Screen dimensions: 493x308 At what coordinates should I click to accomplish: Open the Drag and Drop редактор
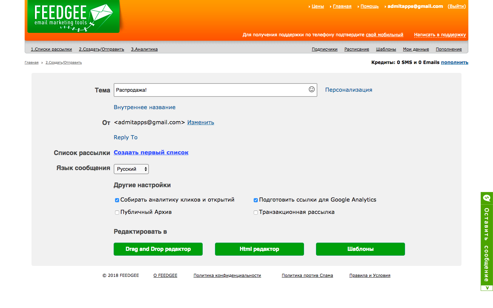point(158,249)
